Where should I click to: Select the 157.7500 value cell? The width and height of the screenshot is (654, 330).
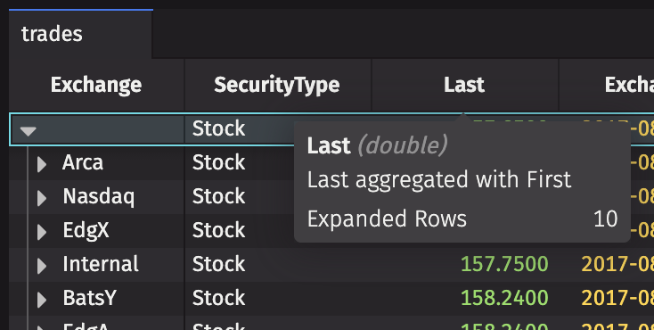[x=504, y=264]
